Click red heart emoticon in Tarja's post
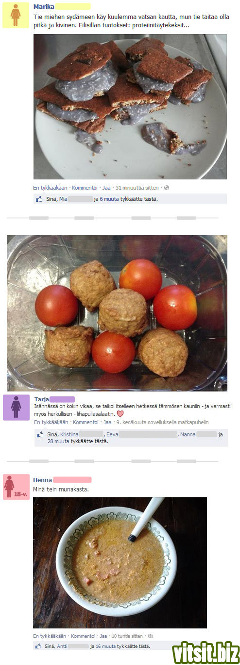 pos(121,414)
